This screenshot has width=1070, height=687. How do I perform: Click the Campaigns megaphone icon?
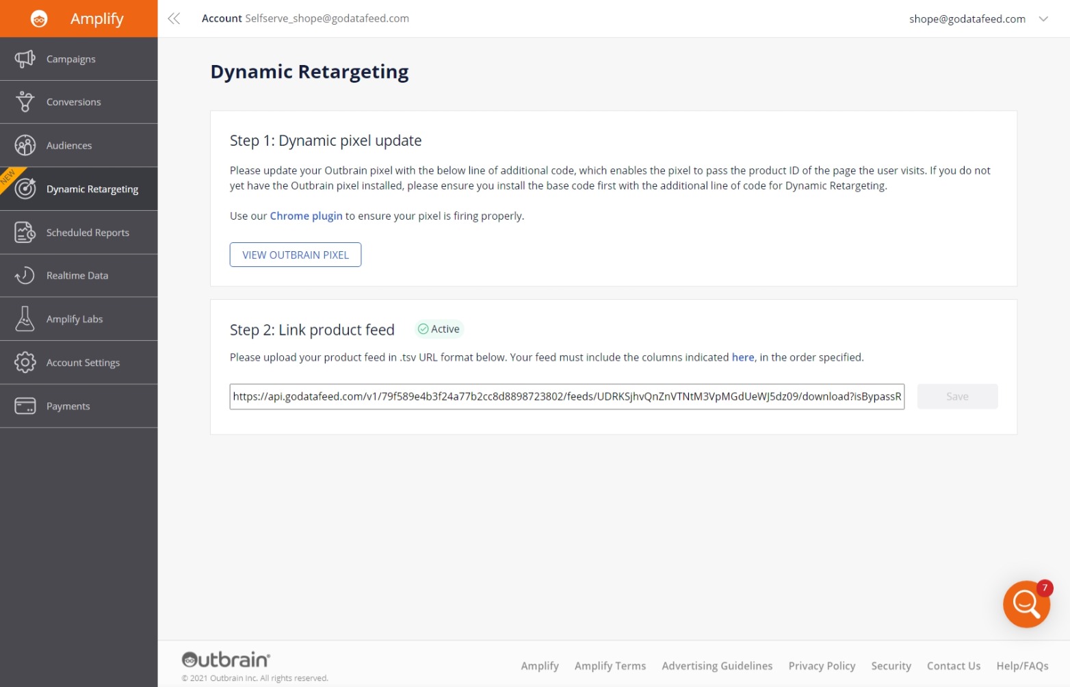pos(25,59)
